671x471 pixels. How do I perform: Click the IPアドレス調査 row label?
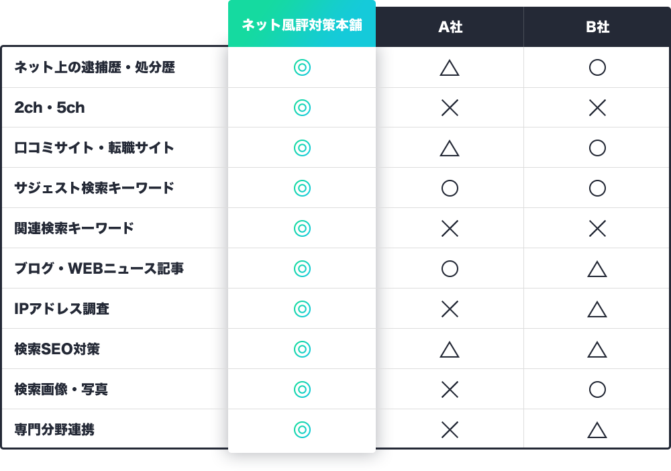point(62,309)
